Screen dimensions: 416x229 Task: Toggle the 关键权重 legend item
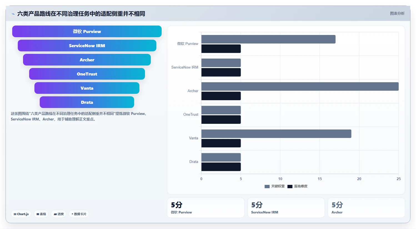click(x=275, y=186)
